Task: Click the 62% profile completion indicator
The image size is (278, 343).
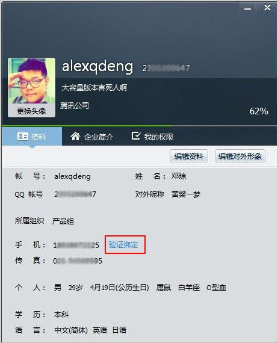Action: tap(259, 111)
